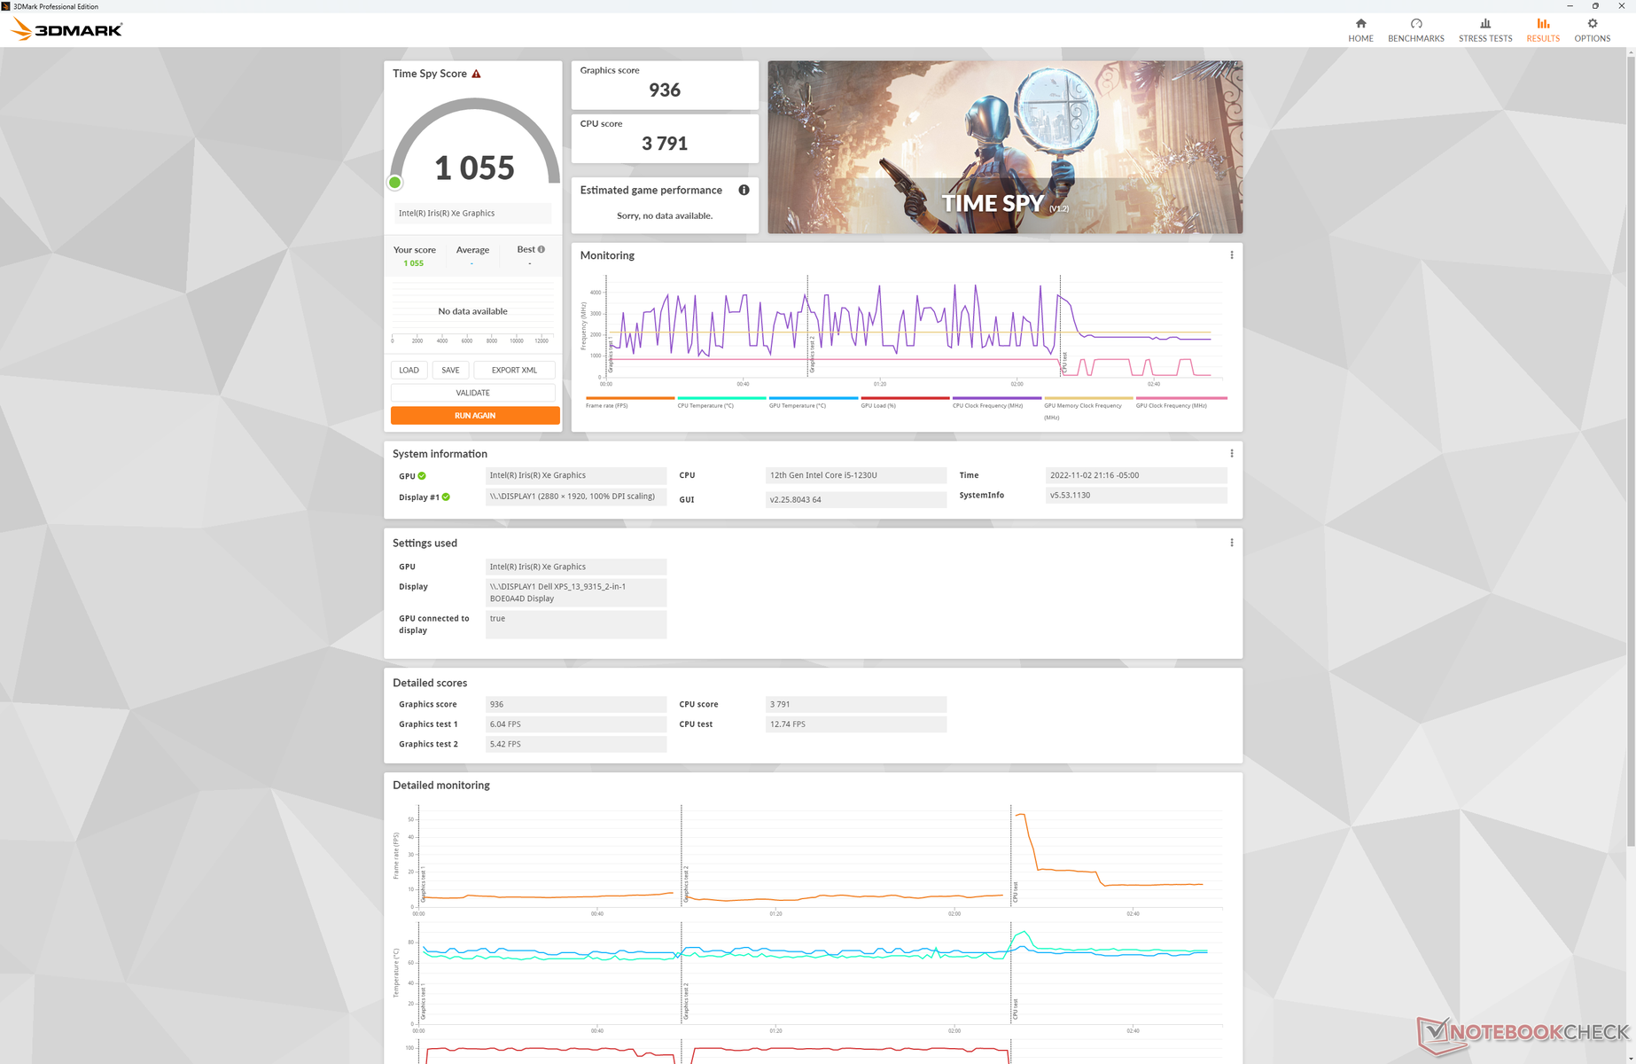
Task: Click the SAVE button
Action: tap(450, 371)
